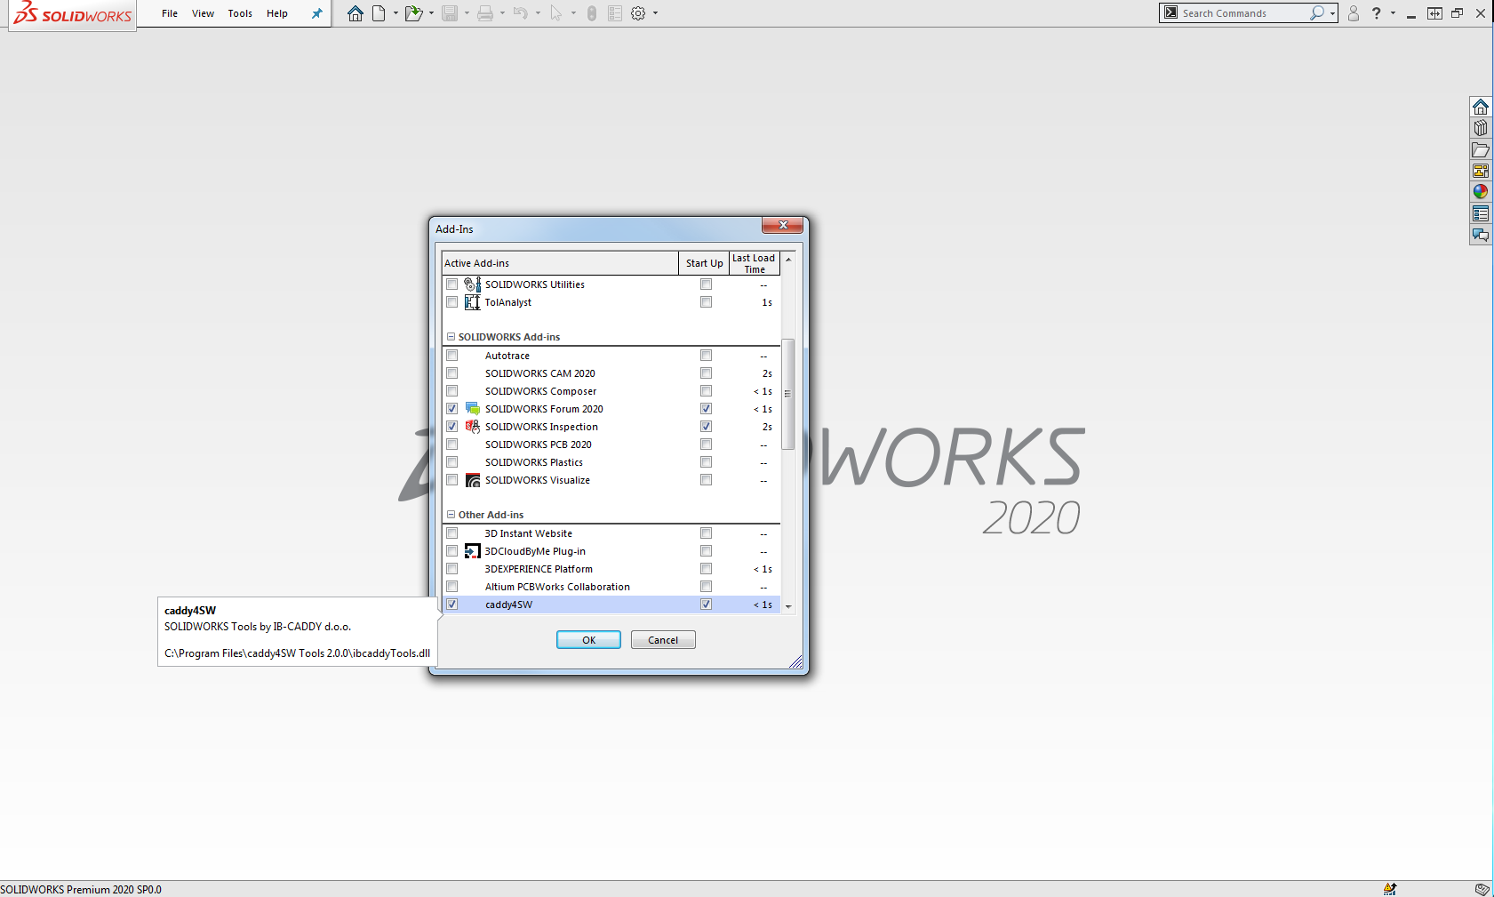Click Cancel in the Add-Ins dialog
The width and height of the screenshot is (1494, 897).
(x=663, y=640)
